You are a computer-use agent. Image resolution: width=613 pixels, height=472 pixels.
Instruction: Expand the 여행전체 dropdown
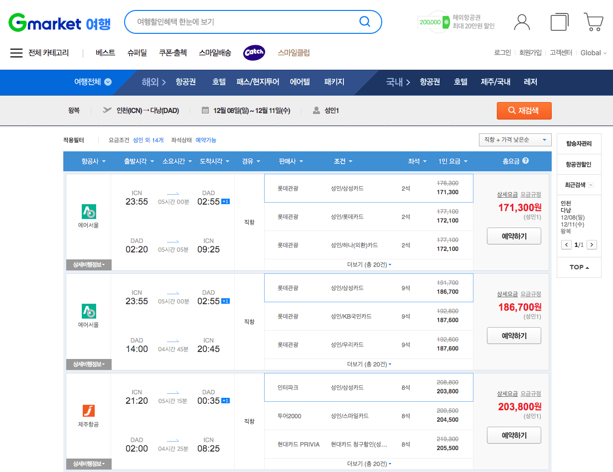(93, 82)
